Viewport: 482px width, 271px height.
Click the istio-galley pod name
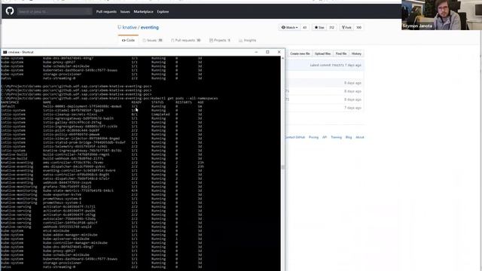click(x=72, y=122)
